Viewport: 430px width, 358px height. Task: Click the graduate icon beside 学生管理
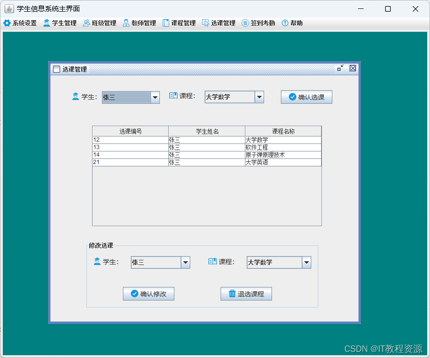(x=47, y=23)
